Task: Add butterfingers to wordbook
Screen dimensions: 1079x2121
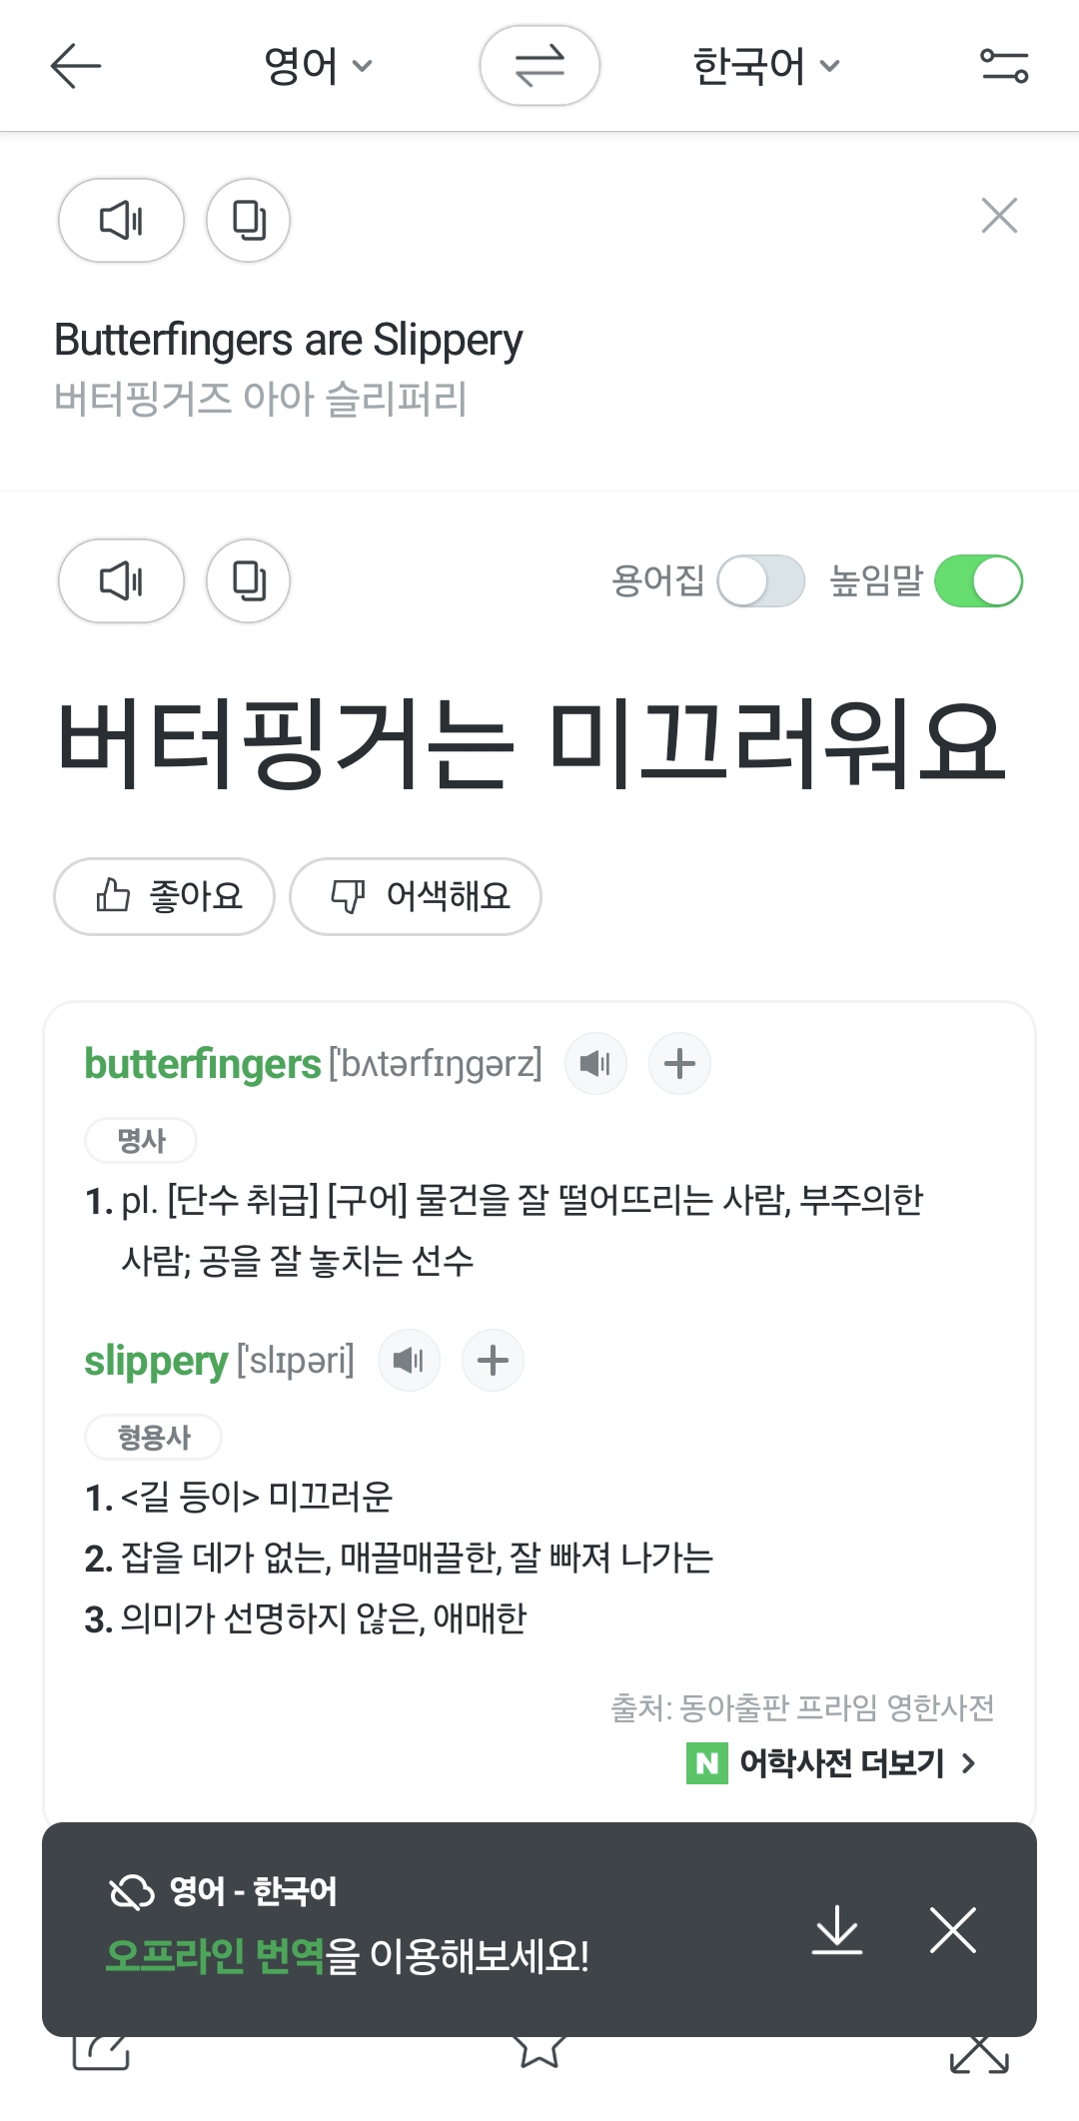Action: (679, 1063)
